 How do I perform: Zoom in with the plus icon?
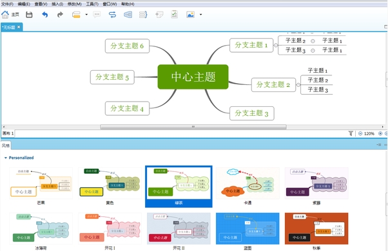380,133
